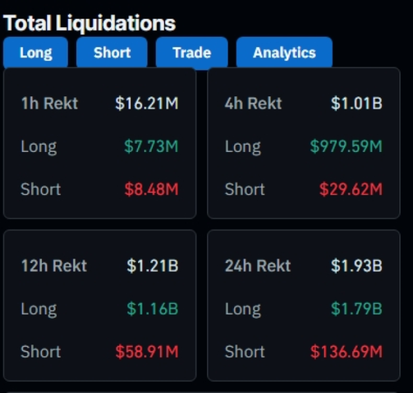The height and width of the screenshot is (393, 413).
Task: Click the Total Liquidations heading
Action: click(x=90, y=23)
